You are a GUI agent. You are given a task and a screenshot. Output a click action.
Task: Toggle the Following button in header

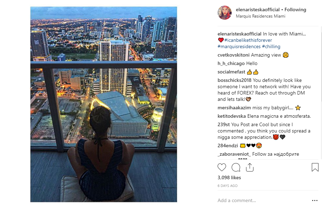tap(295, 9)
